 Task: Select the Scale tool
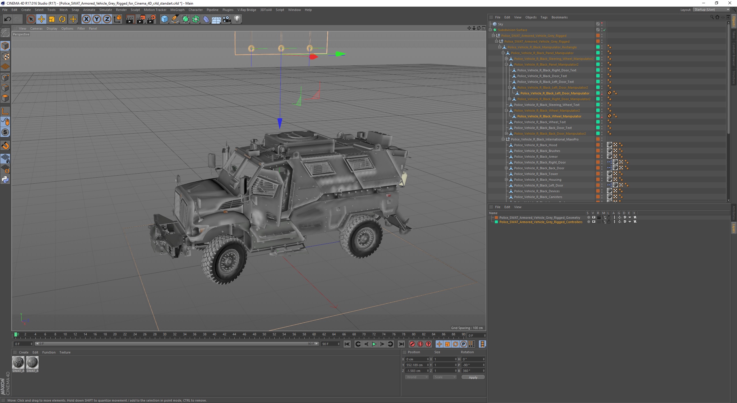pyautogui.click(x=52, y=19)
